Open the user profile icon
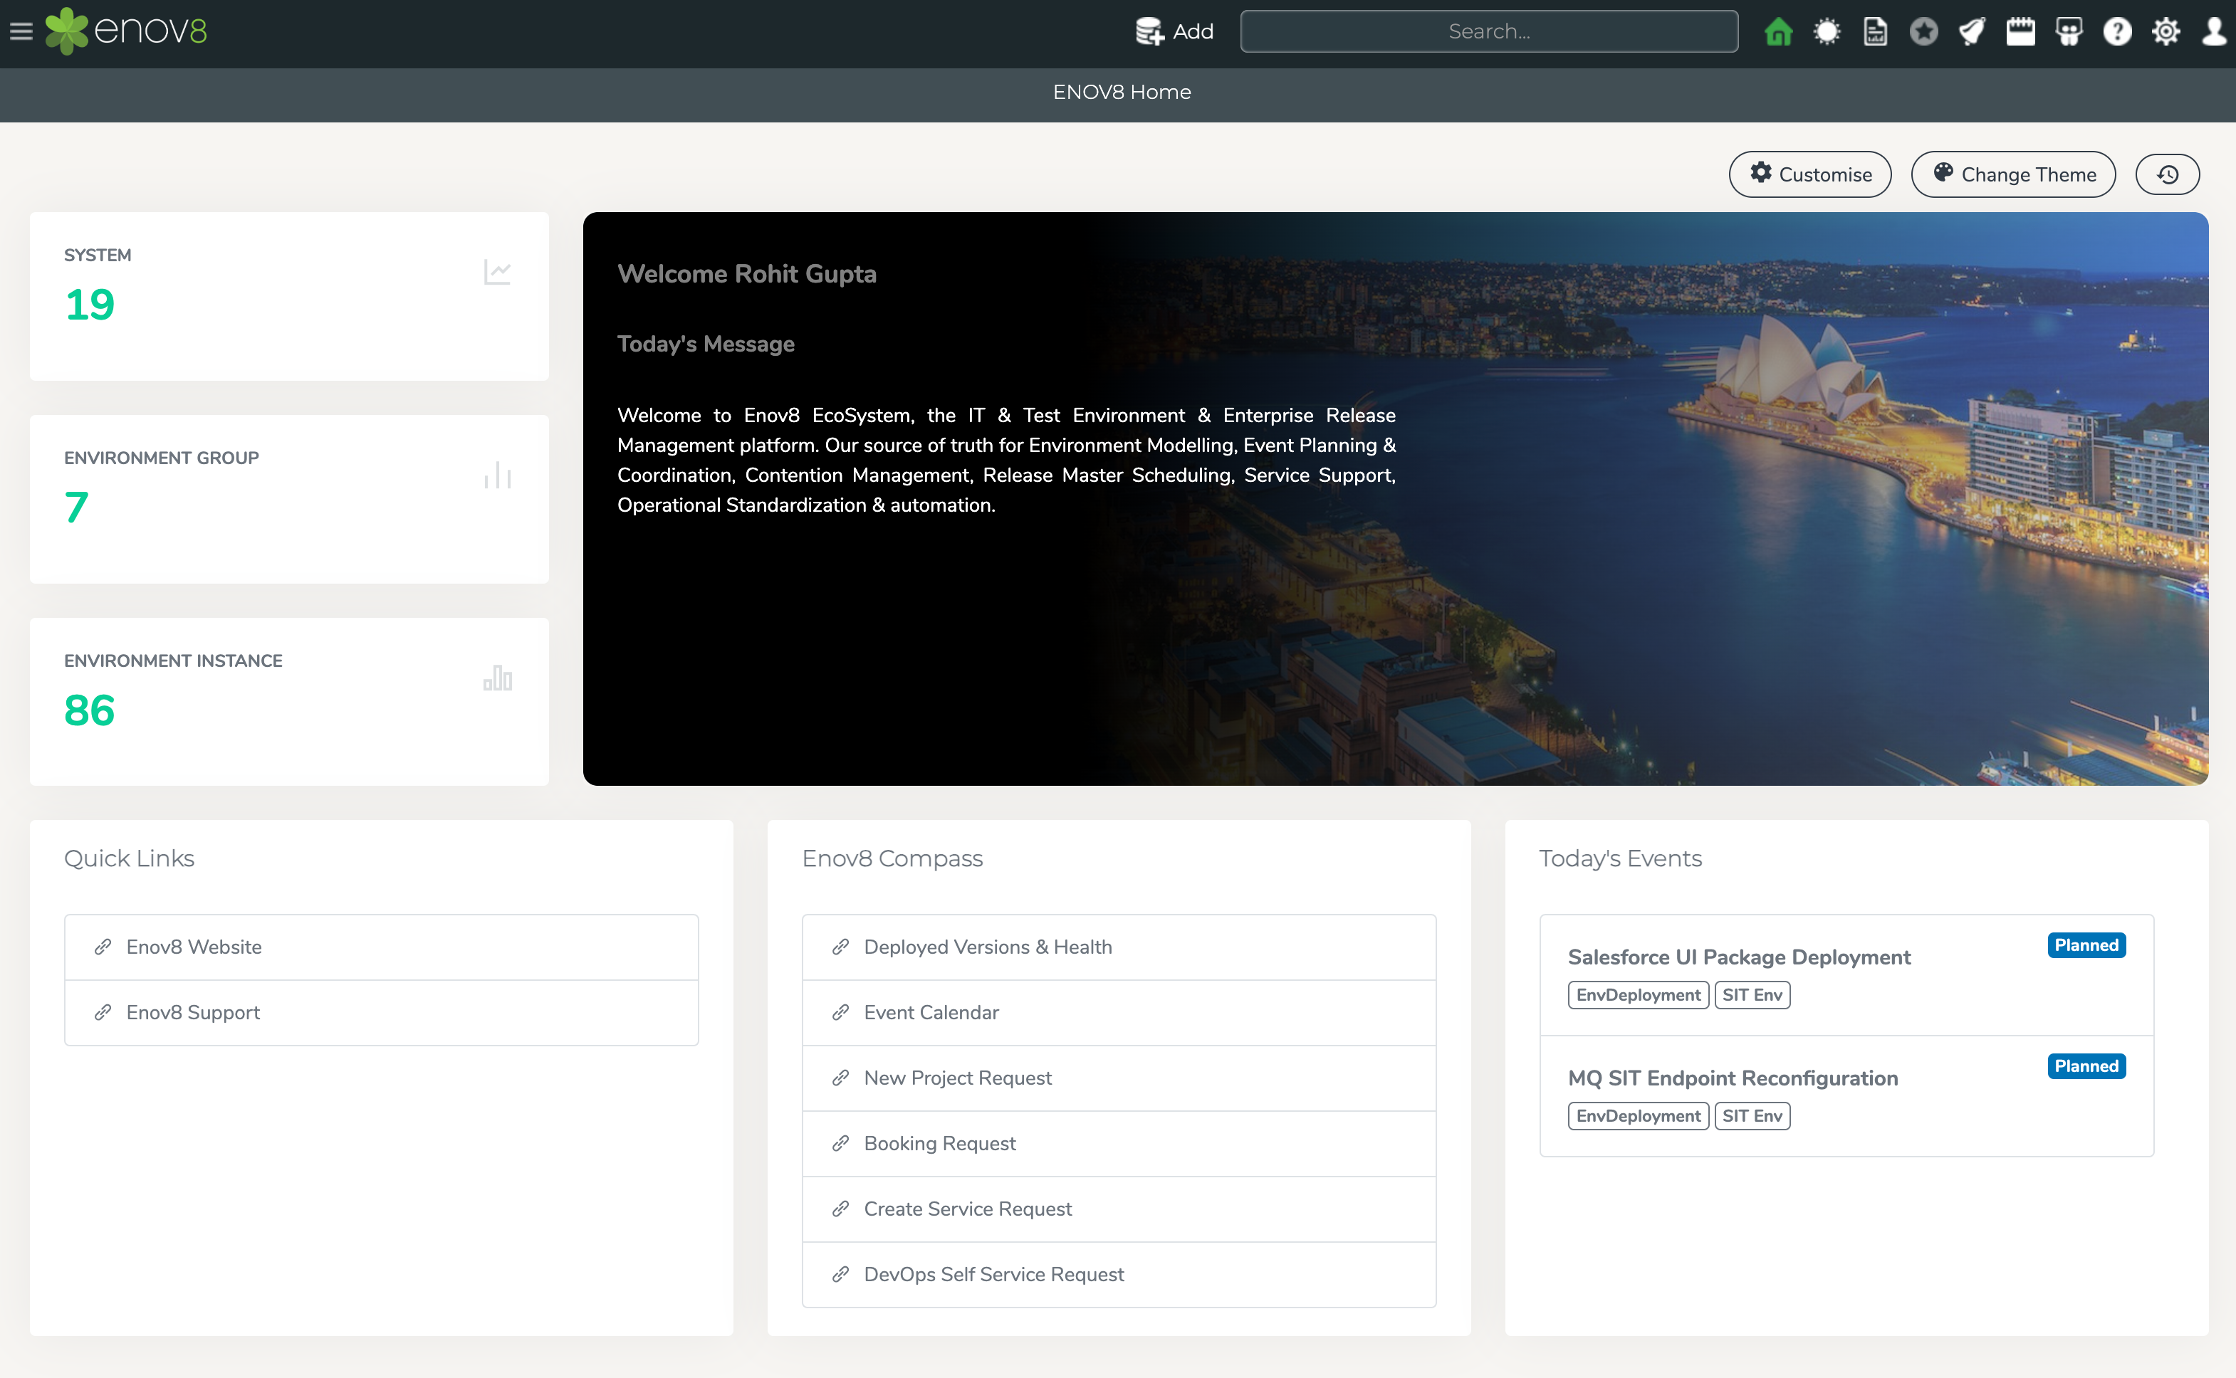2236x1378 pixels. (2214, 32)
